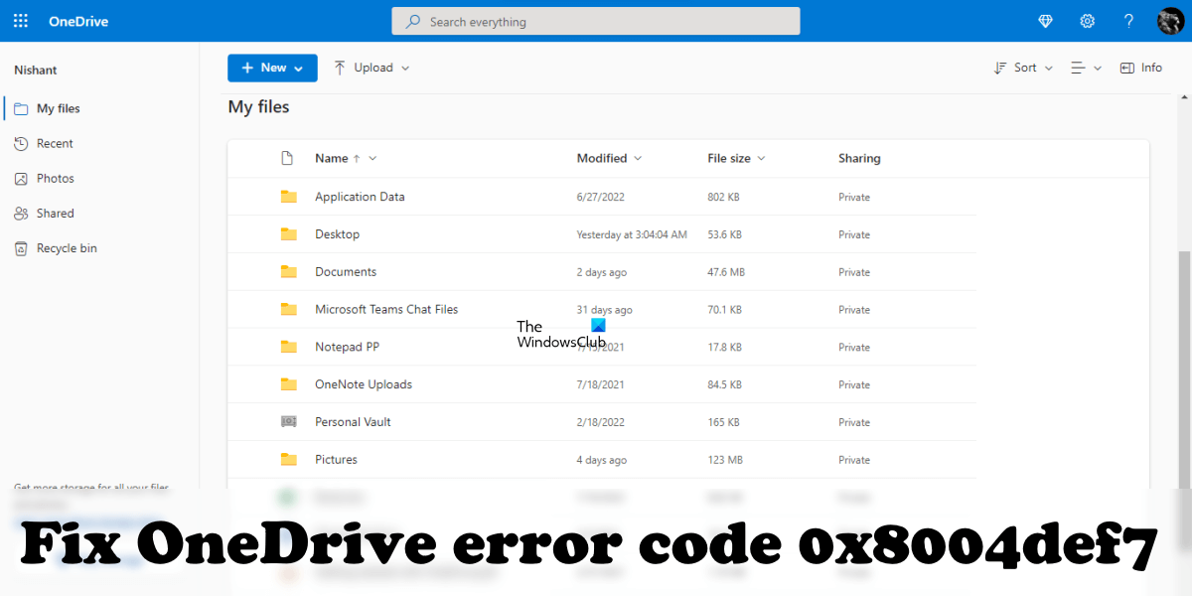Open the Premium diamond icon
The height and width of the screenshot is (596, 1192).
(x=1045, y=21)
